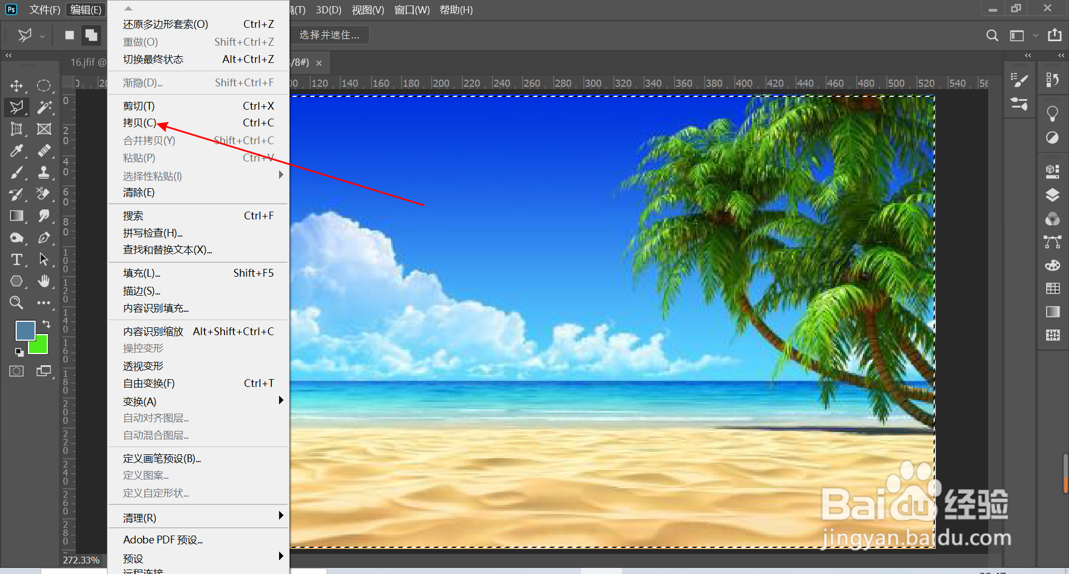Select the Eraser tool
Screen dimensions: 1069x574
pyautogui.click(x=44, y=194)
